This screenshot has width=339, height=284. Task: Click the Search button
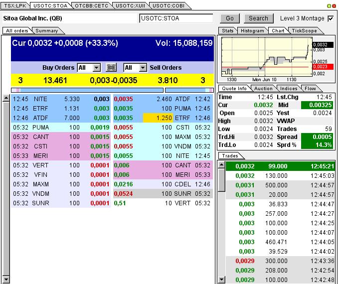click(258, 18)
